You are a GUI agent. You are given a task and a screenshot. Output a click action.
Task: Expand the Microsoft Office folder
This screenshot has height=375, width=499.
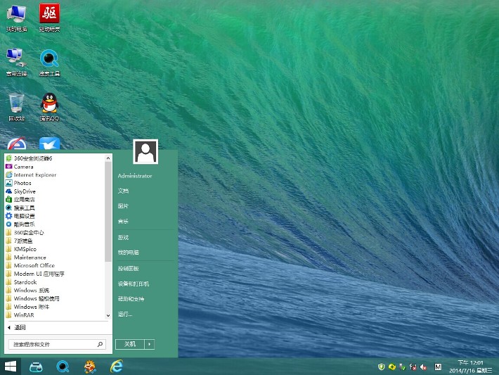click(x=34, y=266)
